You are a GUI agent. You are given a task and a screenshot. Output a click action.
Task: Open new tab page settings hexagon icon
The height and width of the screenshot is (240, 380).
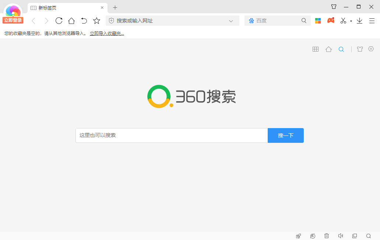click(371, 49)
